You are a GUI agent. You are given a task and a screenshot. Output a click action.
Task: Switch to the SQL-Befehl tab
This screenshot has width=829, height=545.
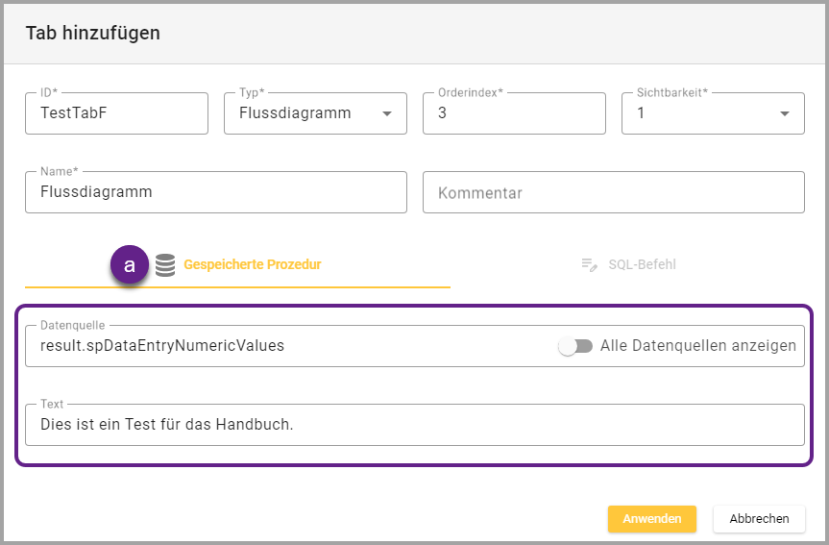(x=642, y=264)
